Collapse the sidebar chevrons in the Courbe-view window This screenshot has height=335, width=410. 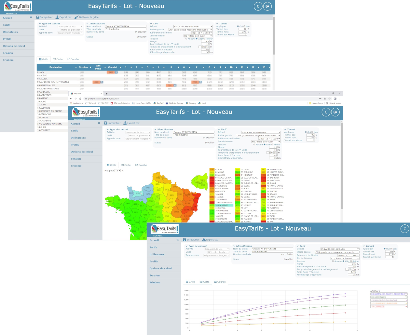178,240
